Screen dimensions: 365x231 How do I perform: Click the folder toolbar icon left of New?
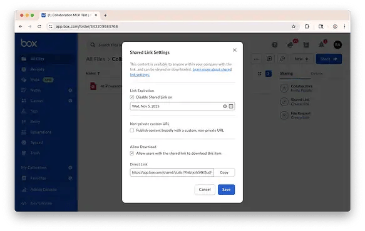[x=282, y=59]
